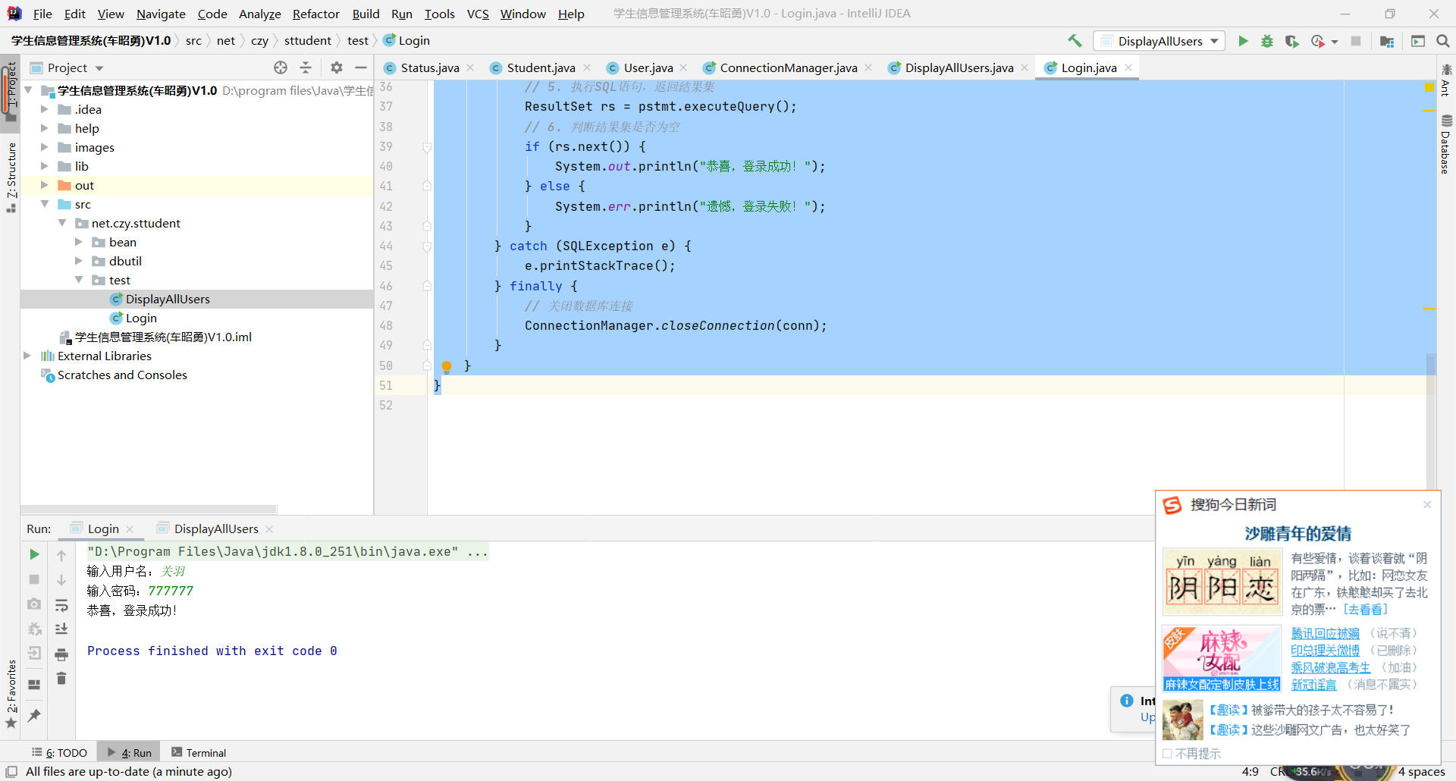Screen dimensions: 1456x781
Task: Toggle scroll to end in Run console
Action: 61,629
